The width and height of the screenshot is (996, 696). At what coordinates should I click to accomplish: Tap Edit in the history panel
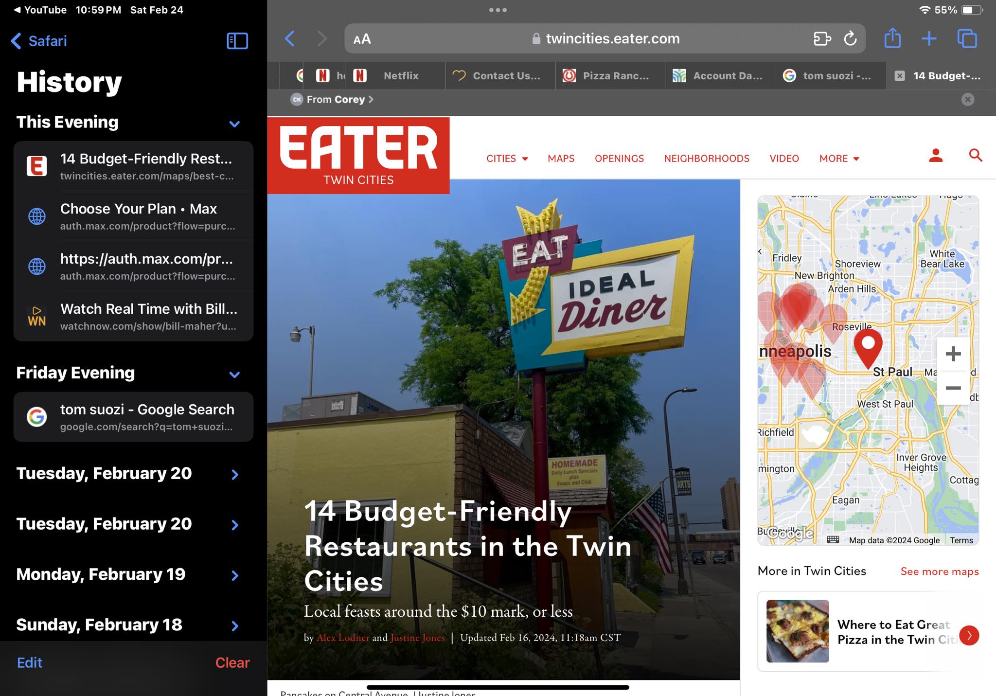(30, 662)
